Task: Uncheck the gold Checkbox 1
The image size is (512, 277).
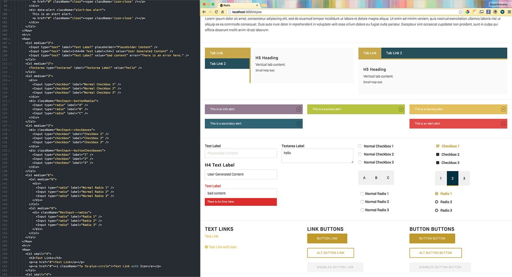Action: tap(438, 146)
